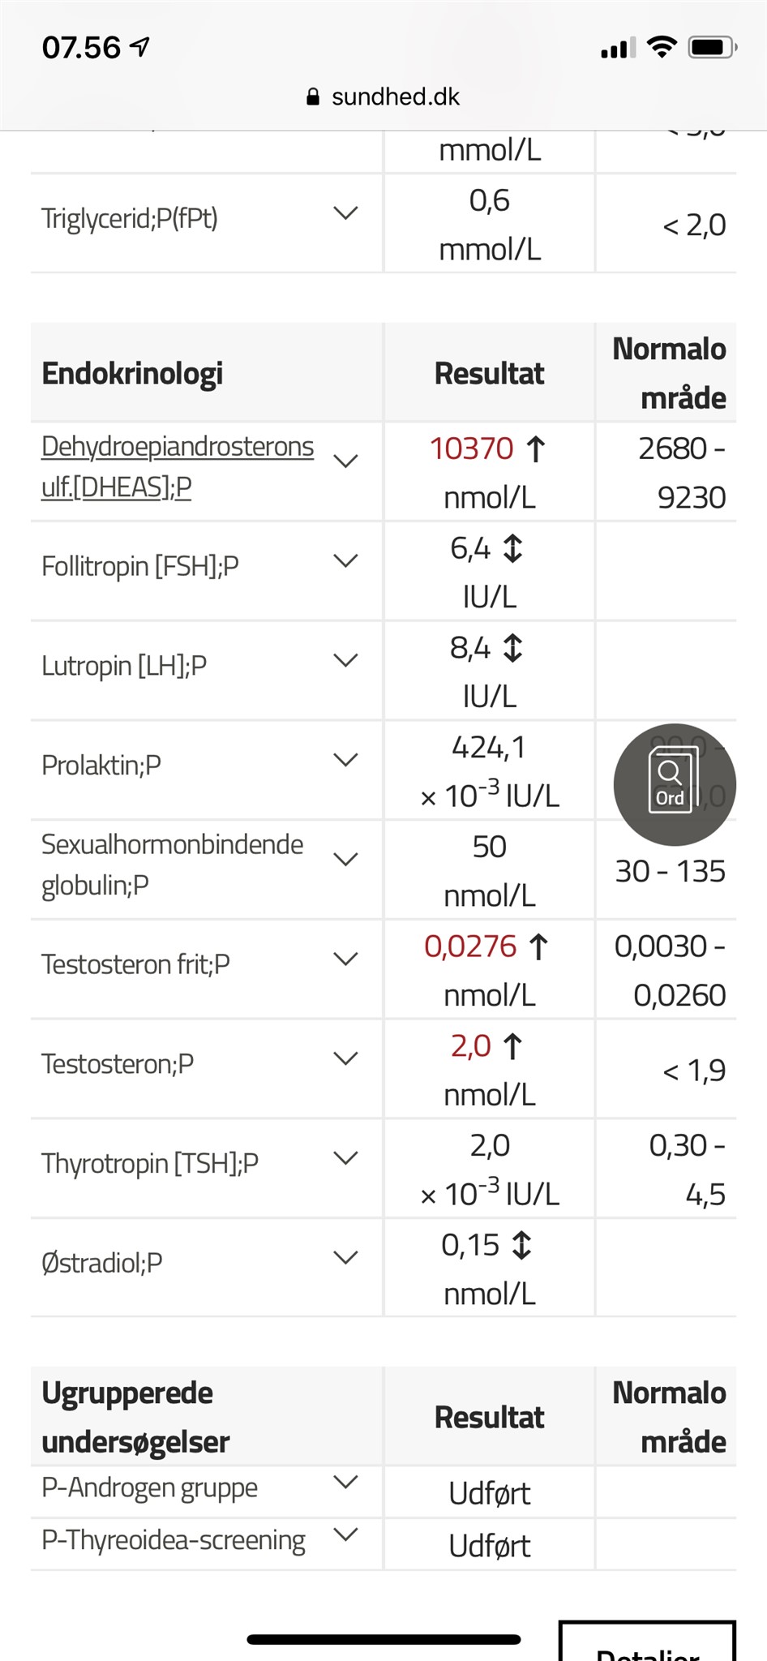The height and width of the screenshot is (1661, 767).
Task: Tap the Detaljer button
Action: tap(647, 1646)
